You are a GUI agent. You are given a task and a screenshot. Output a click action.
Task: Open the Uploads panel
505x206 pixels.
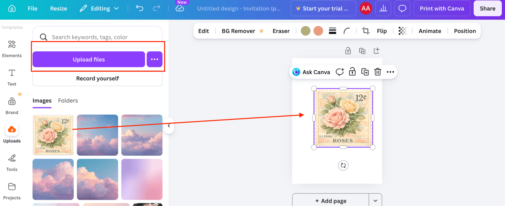(12, 134)
